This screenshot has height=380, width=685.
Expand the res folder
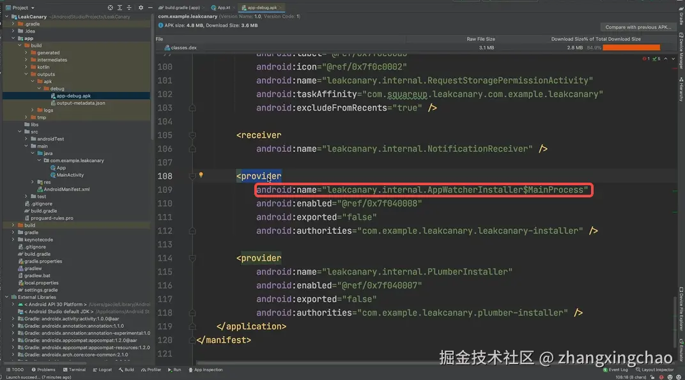pyautogui.click(x=33, y=182)
